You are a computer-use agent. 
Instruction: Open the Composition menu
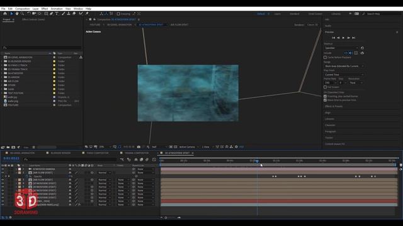[23, 9]
